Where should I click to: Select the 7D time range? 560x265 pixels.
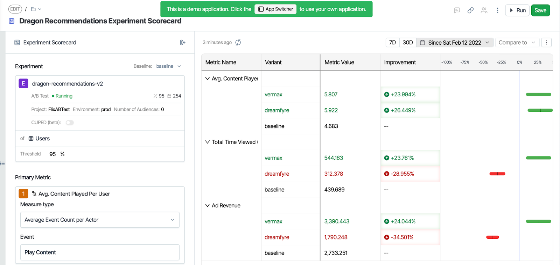click(392, 43)
